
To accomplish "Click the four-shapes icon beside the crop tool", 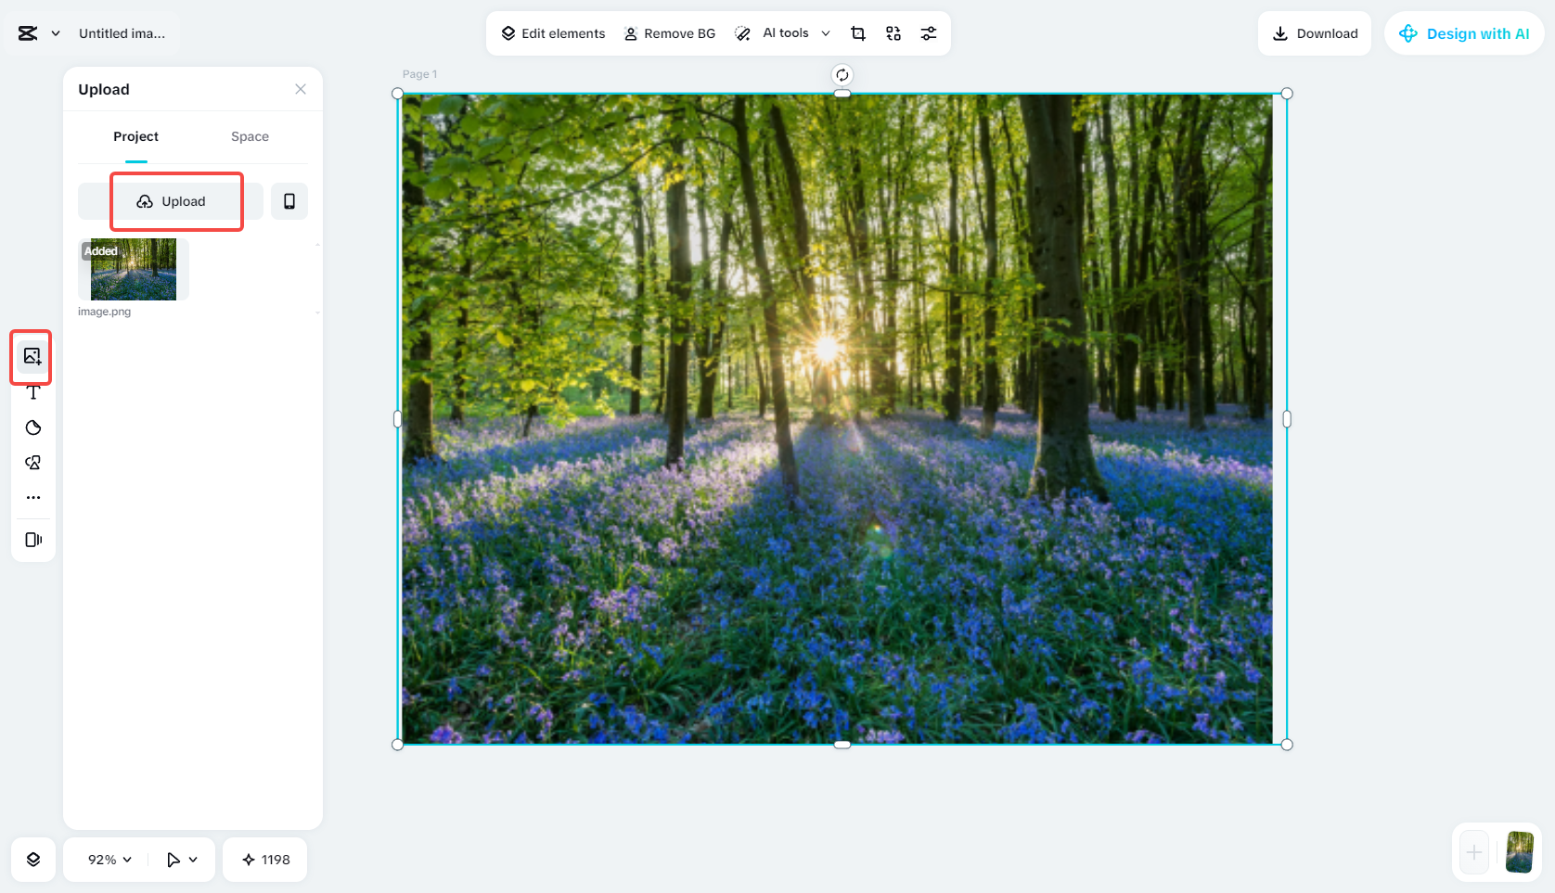I will point(893,33).
